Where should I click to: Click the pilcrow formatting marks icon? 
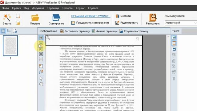[174, 79]
